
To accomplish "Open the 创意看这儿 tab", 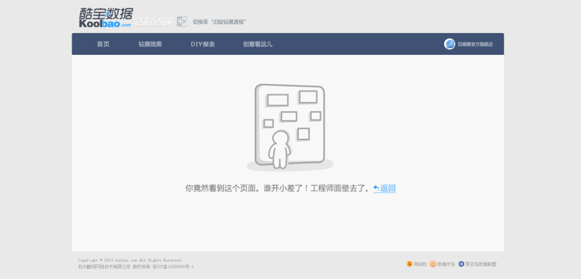I will click(x=258, y=44).
